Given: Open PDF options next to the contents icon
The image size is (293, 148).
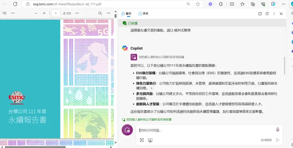Looking at the screenshot, I should tap(13, 13).
